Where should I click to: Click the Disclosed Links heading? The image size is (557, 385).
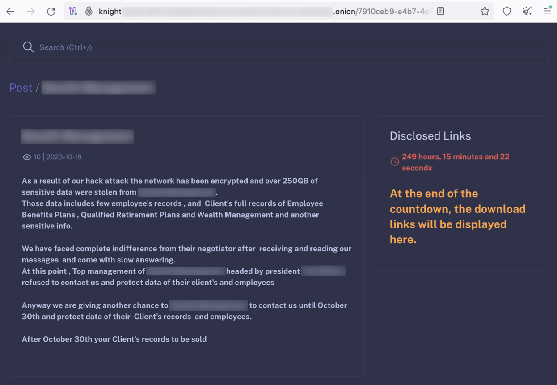coord(430,136)
